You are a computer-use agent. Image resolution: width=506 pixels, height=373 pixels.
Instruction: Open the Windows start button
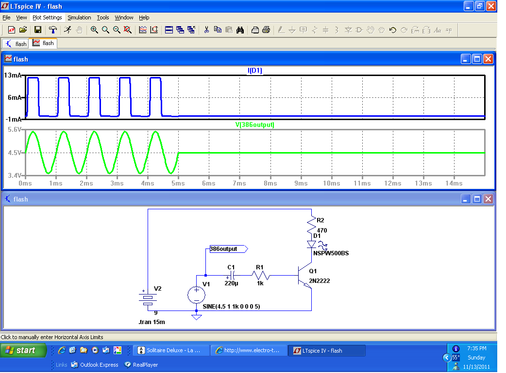pyautogui.click(x=23, y=350)
